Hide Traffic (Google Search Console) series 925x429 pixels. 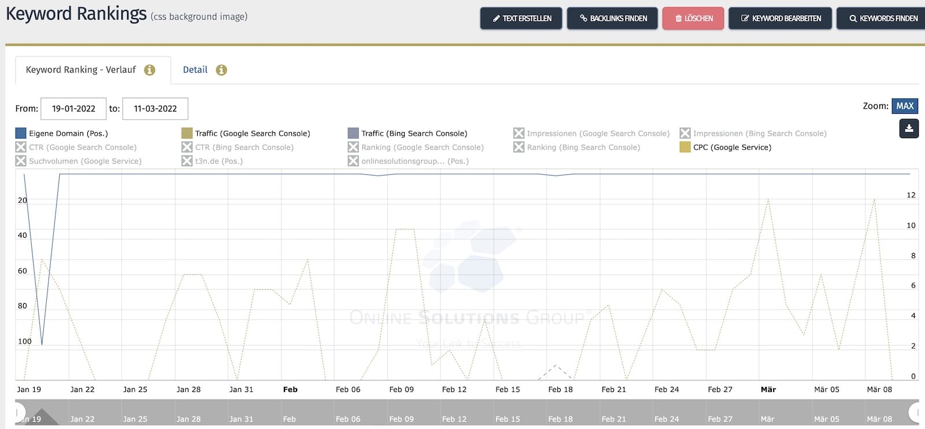click(246, 133)
